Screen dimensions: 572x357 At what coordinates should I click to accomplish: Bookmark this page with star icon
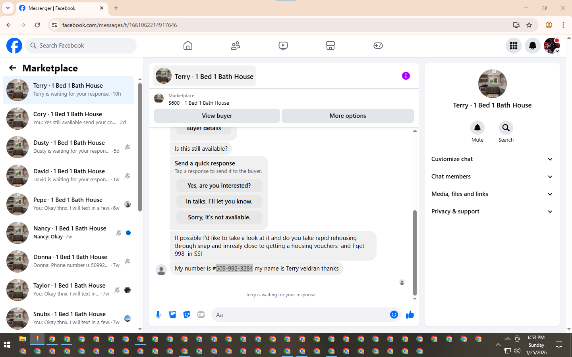coord(529,25)
